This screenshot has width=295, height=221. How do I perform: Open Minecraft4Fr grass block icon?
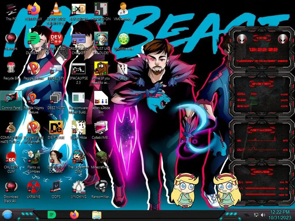coord(101,160)
